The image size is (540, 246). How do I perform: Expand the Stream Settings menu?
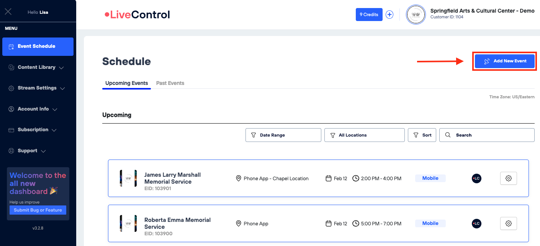[37, 88]
